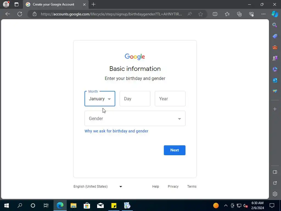Open Task View on taskbar
Image resolution: width=281 pixels, height=211 pixels.
[46, 206]
